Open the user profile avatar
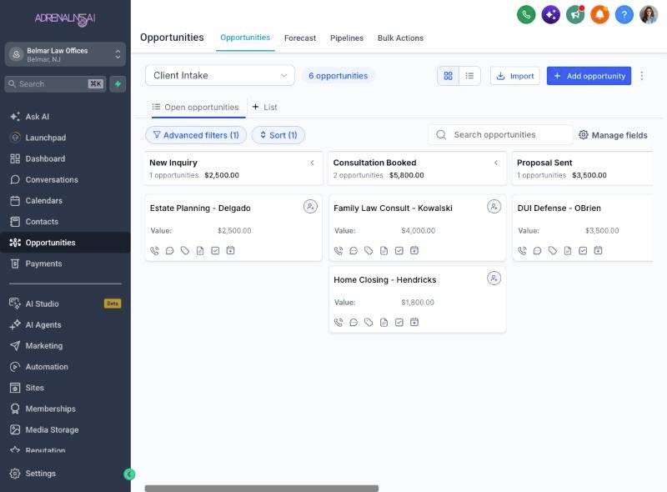The image size is (667, 492). (649, 15)
